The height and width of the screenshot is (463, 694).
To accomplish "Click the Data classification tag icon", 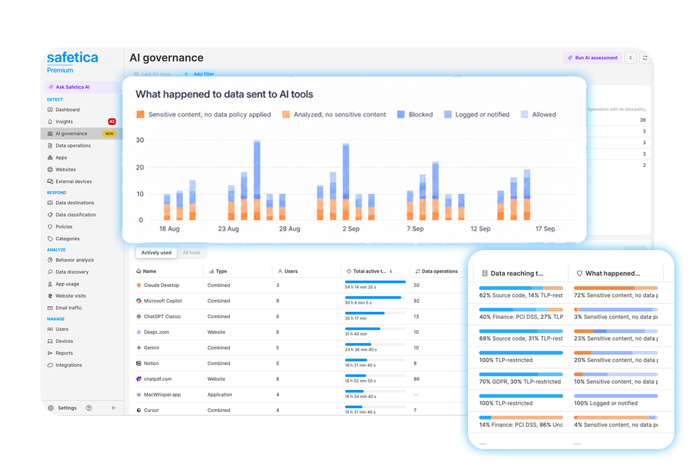I will pos(50,215).
